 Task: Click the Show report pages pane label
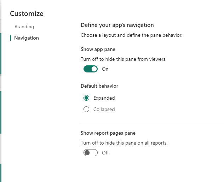click(x=108, y=133)
